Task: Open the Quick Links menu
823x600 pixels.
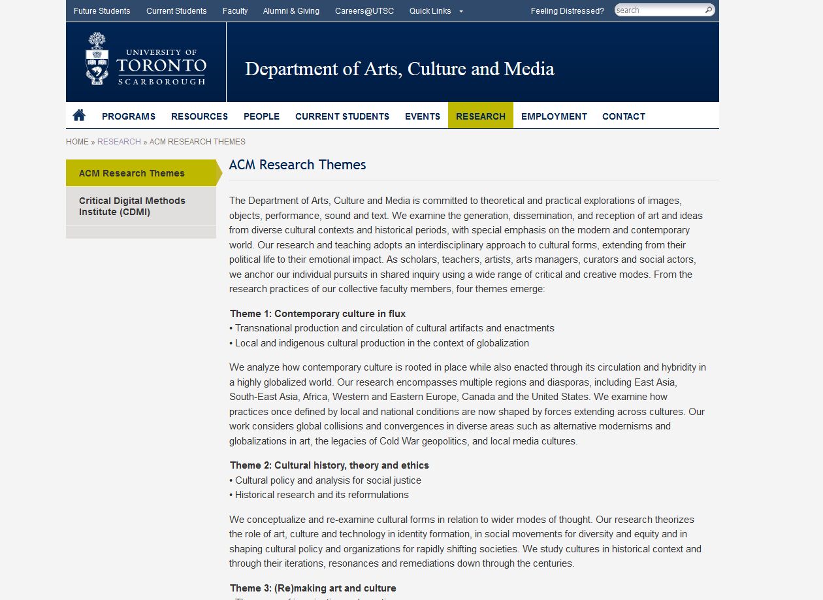Action: (x=430, y=11)
